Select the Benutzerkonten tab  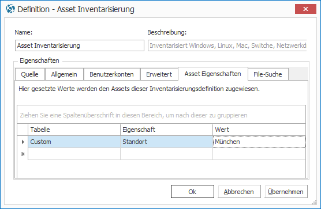click(112, 74)
